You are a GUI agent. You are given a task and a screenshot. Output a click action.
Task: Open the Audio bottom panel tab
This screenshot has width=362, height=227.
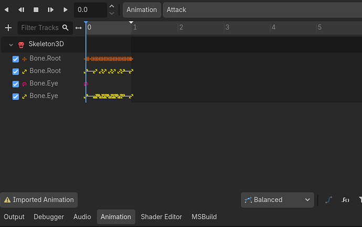click(x=82, y=217)
